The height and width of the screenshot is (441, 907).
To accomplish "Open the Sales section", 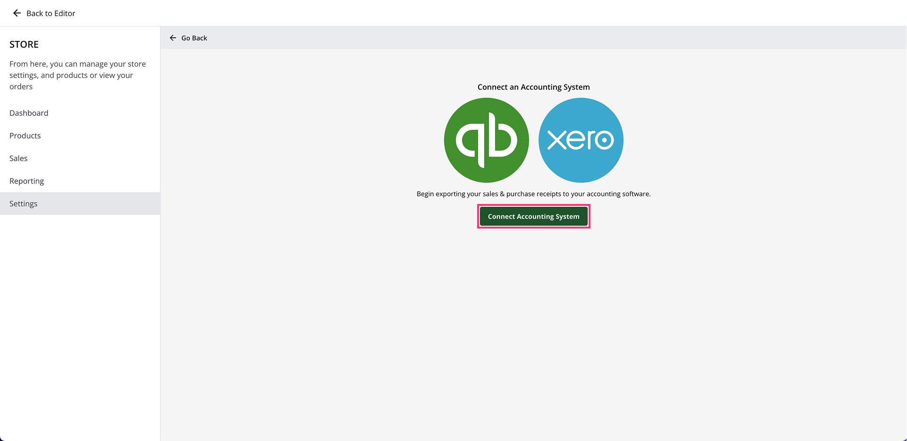I will click(80, 158).
